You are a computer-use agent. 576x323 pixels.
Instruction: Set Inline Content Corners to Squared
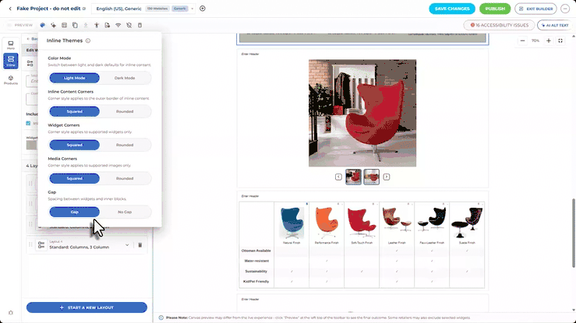click(74, 111)
